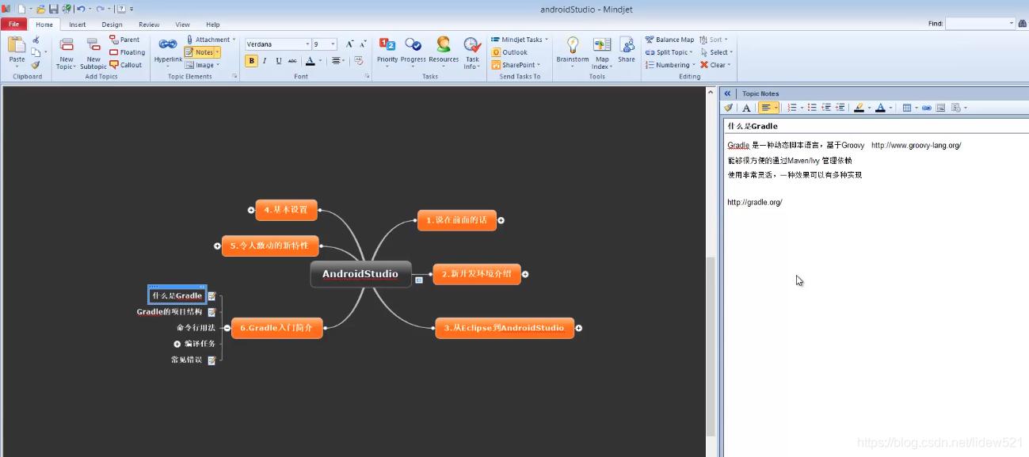This screenshot has width=1029, height=457.
Task: Open the Insert ribbon tab
Action: [76, 24]
